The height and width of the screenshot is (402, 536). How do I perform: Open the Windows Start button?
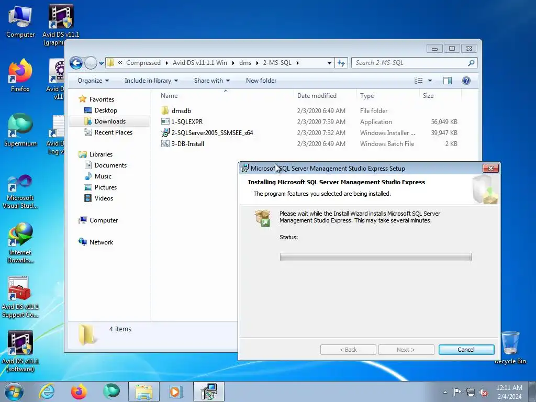pos(14,392)
